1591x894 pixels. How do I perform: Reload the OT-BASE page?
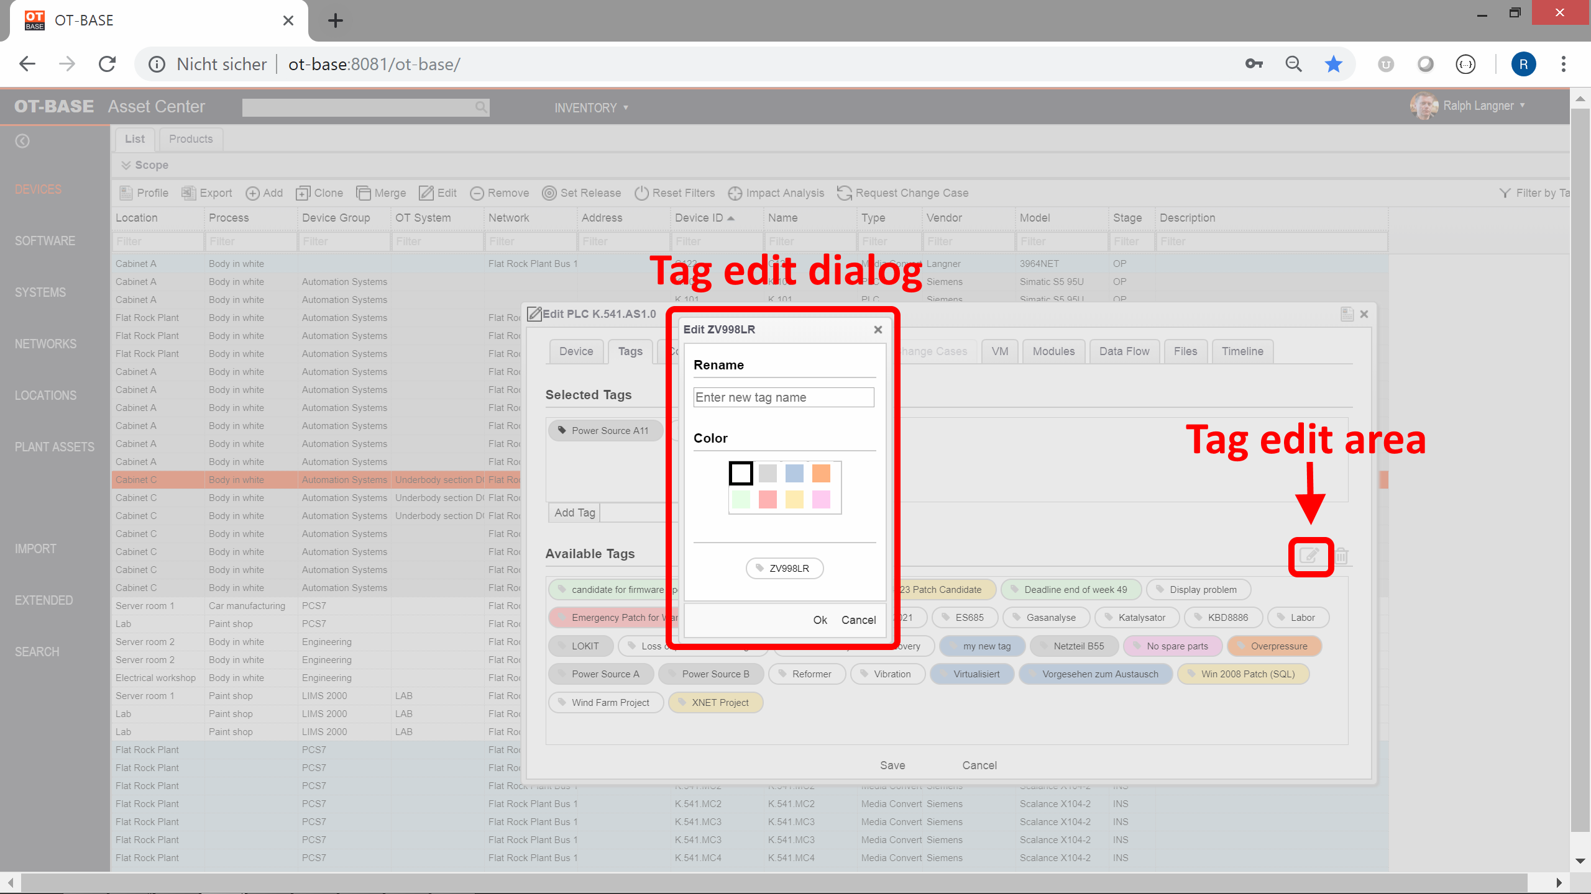tap(107, 64)
